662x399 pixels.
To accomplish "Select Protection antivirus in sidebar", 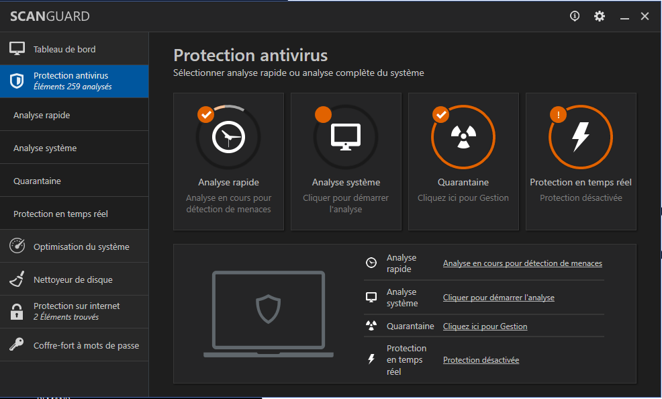I will click(75, 81).
